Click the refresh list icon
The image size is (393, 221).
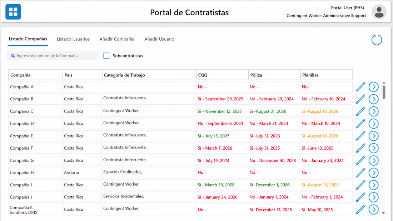click(x=377, y=40)
